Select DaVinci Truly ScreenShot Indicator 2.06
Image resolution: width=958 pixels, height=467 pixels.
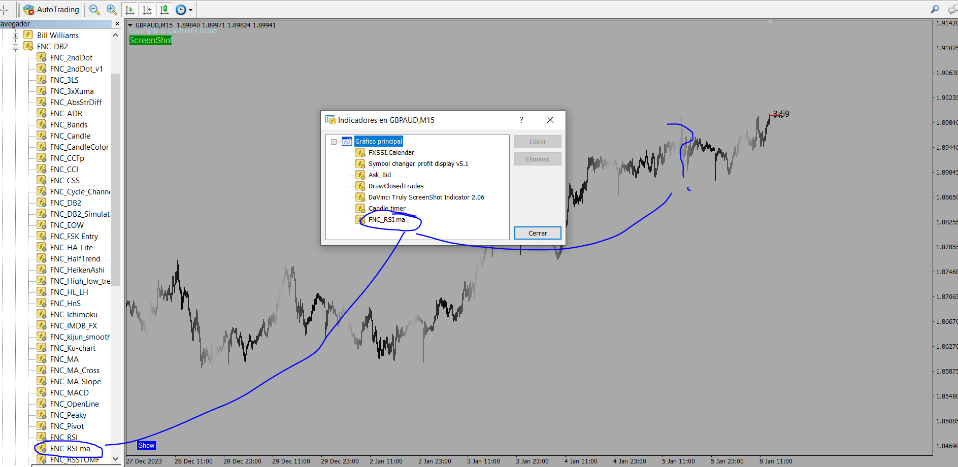[426, 197]
